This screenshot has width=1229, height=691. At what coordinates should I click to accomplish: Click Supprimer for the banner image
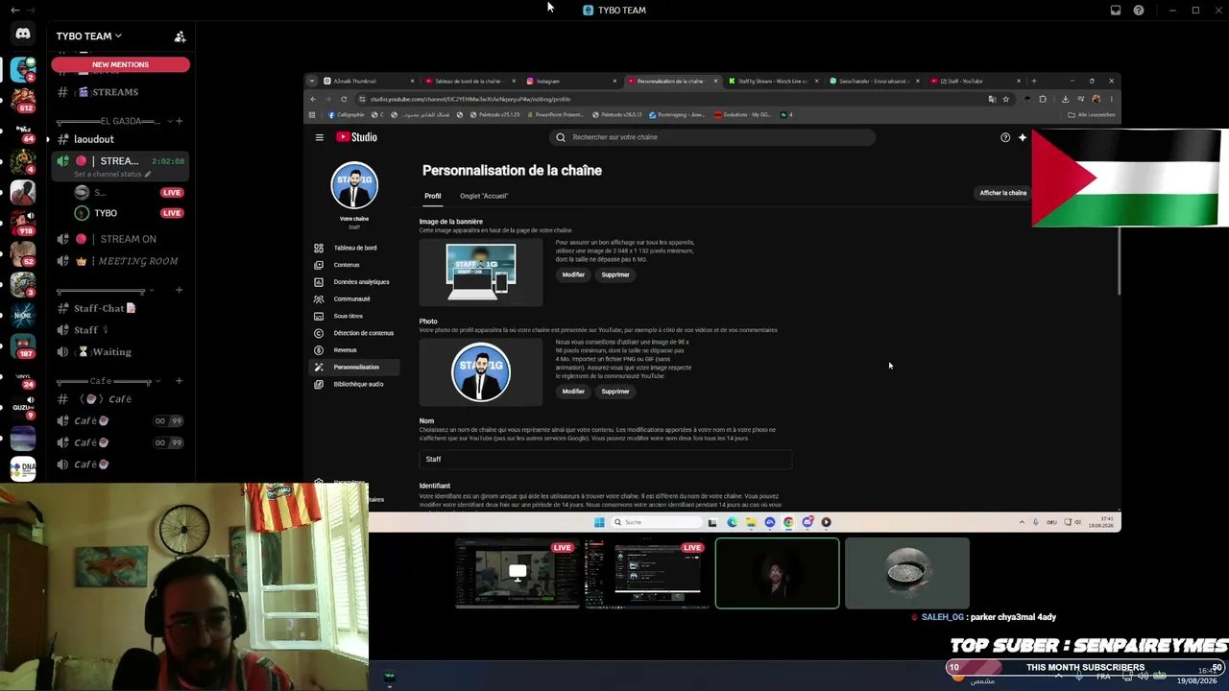pos(615,274)
